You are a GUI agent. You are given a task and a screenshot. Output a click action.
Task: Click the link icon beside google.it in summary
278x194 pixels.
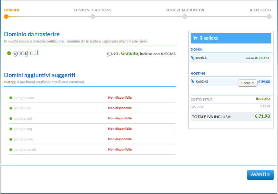[193, 58]
